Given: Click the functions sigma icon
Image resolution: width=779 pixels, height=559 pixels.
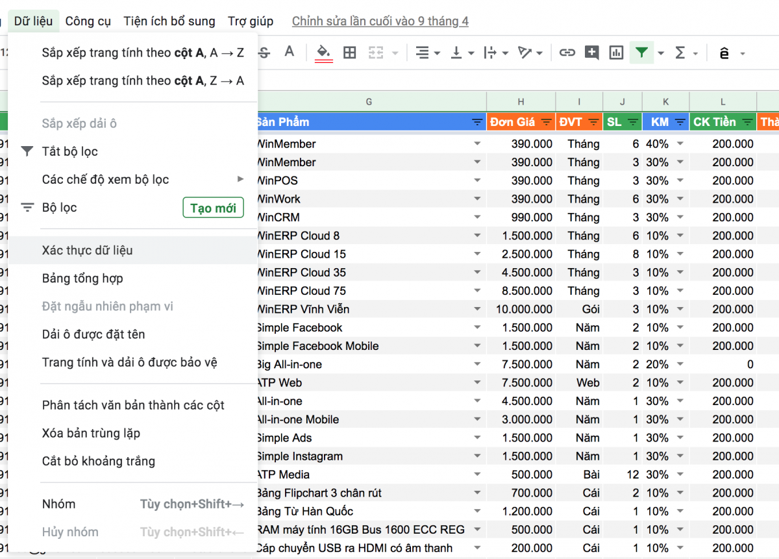Looking at the screenshot, I should 680,53.
